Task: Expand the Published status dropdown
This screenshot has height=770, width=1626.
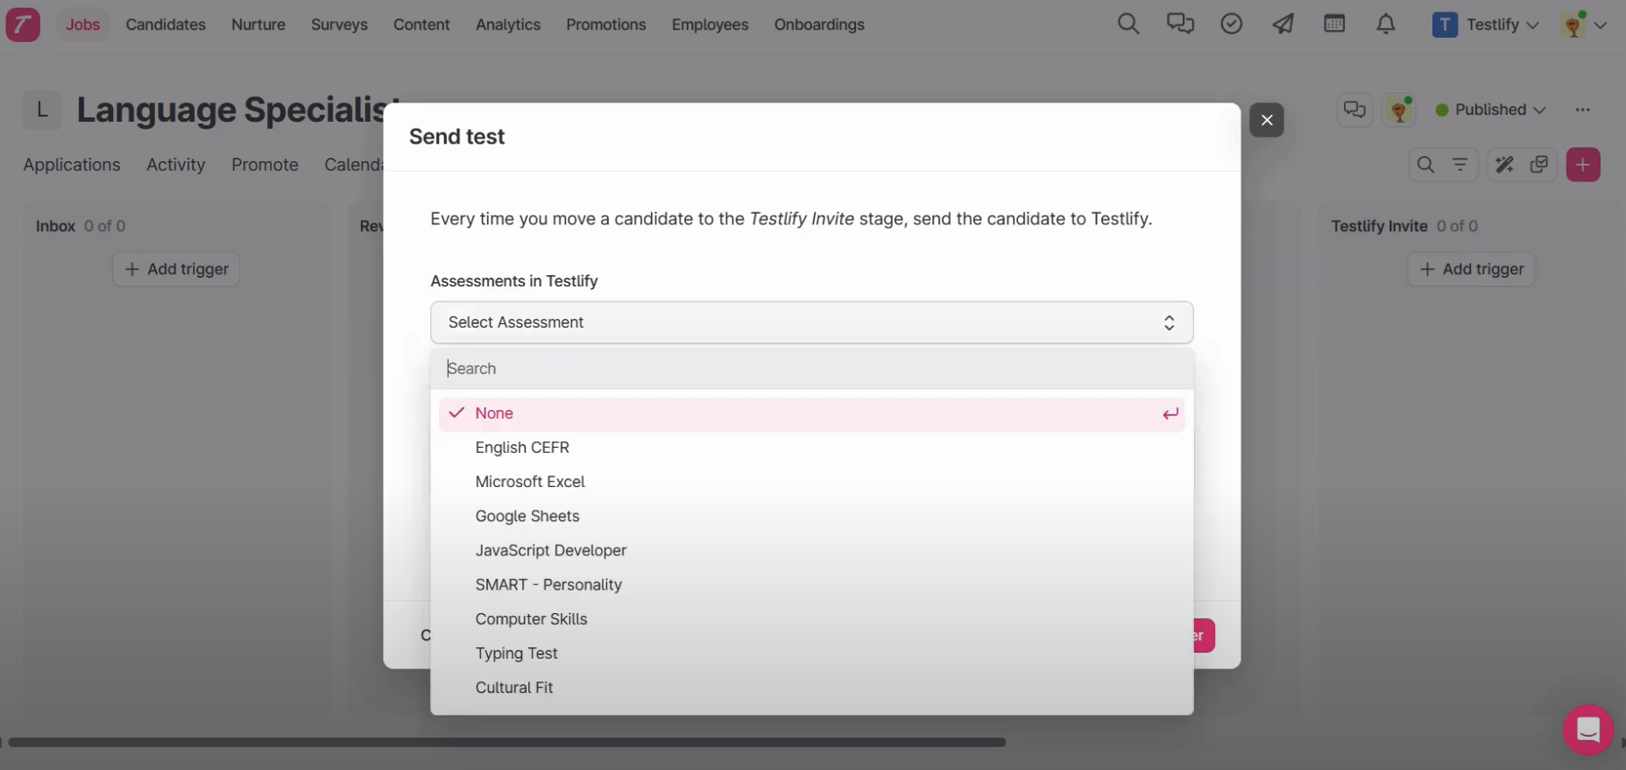Action: tap(1490, 109)
